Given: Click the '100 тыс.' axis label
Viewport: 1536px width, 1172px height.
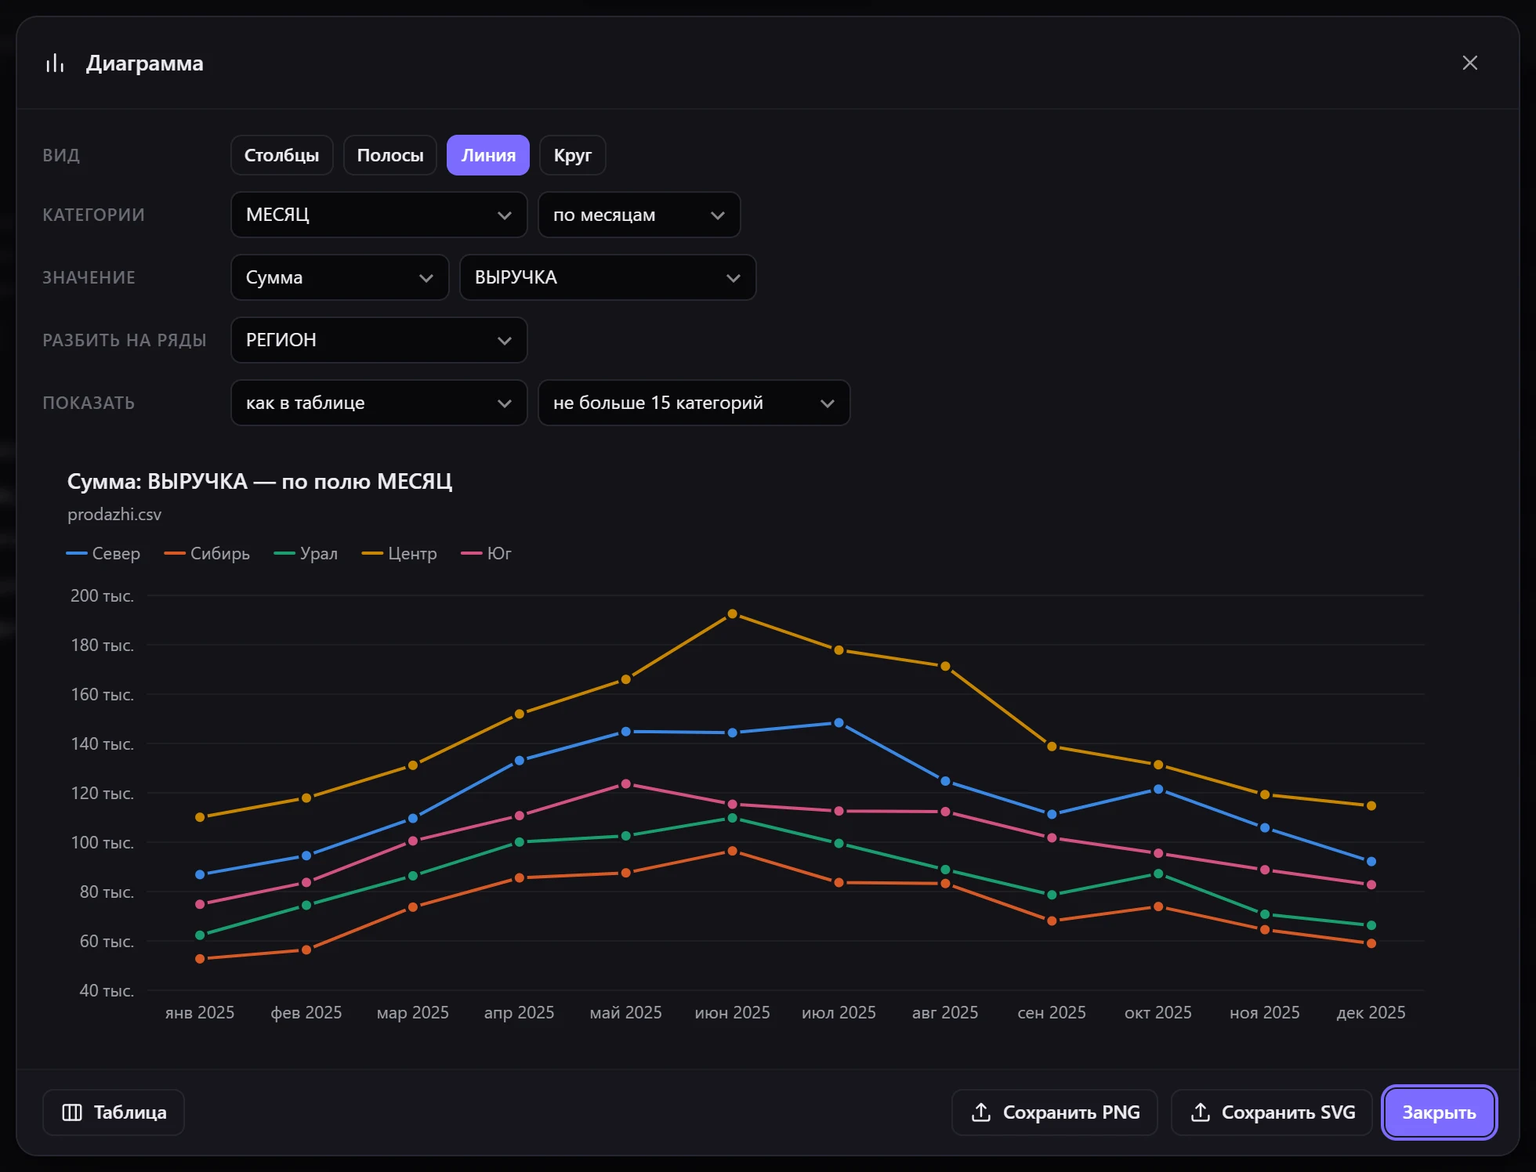Looking at the screenshot, I should pos(103,842).
